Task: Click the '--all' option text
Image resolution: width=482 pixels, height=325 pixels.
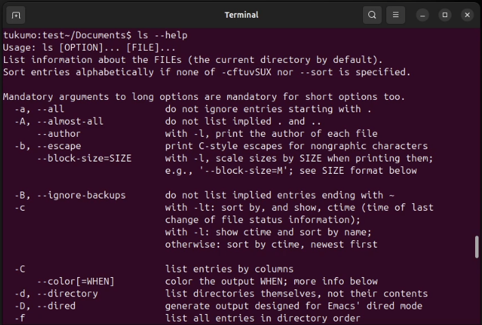Action: pyautogui.click(x=50, y=109)
